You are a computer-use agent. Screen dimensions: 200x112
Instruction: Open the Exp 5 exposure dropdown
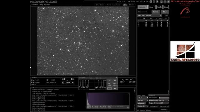142,97
